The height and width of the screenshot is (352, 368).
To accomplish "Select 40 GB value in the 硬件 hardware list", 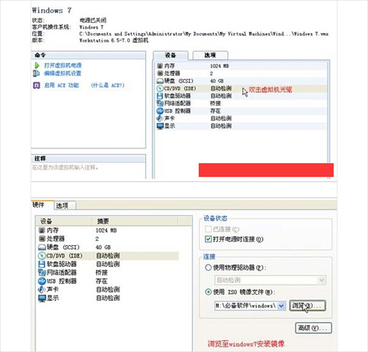I will 103,248.
